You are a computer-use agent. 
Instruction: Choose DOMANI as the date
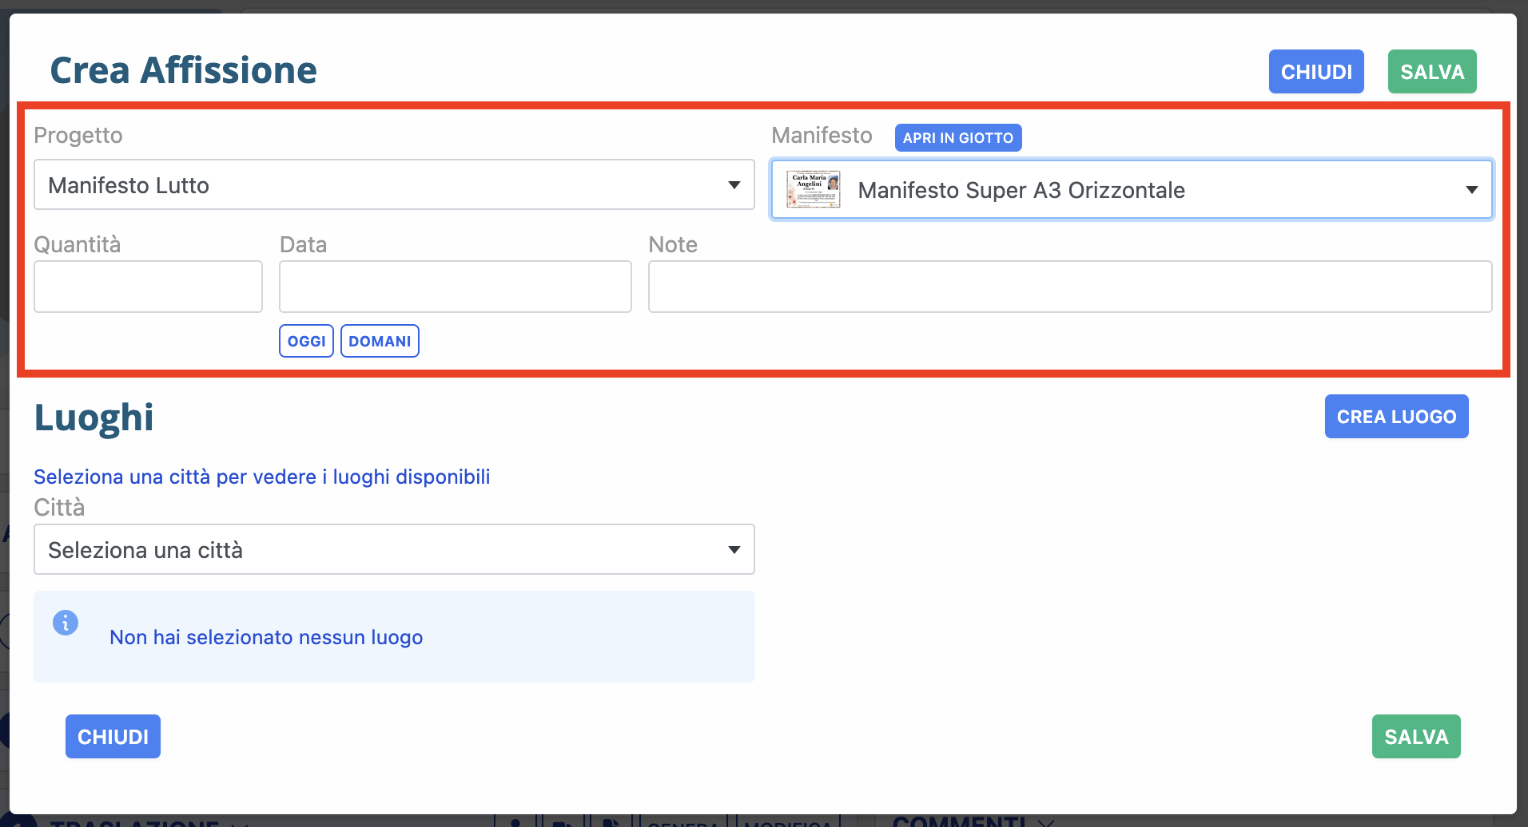tap(380, 341)
